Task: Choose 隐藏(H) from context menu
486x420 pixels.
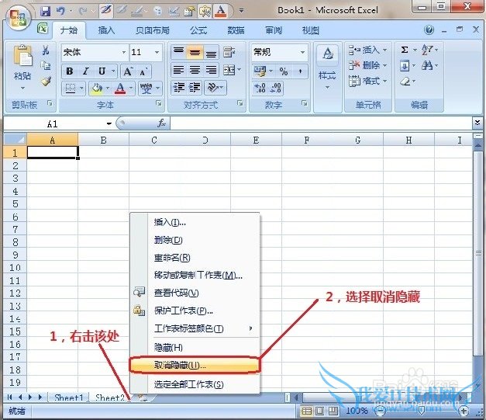Action: 195,347
